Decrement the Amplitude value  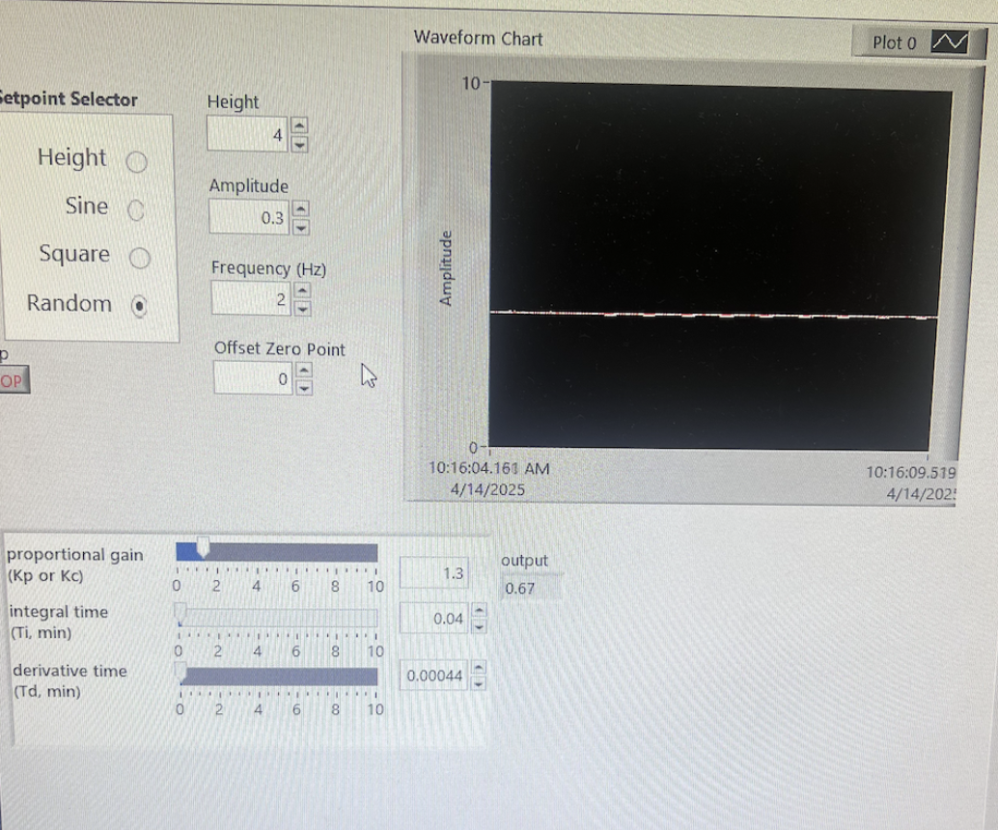click(x=300, y=227)
